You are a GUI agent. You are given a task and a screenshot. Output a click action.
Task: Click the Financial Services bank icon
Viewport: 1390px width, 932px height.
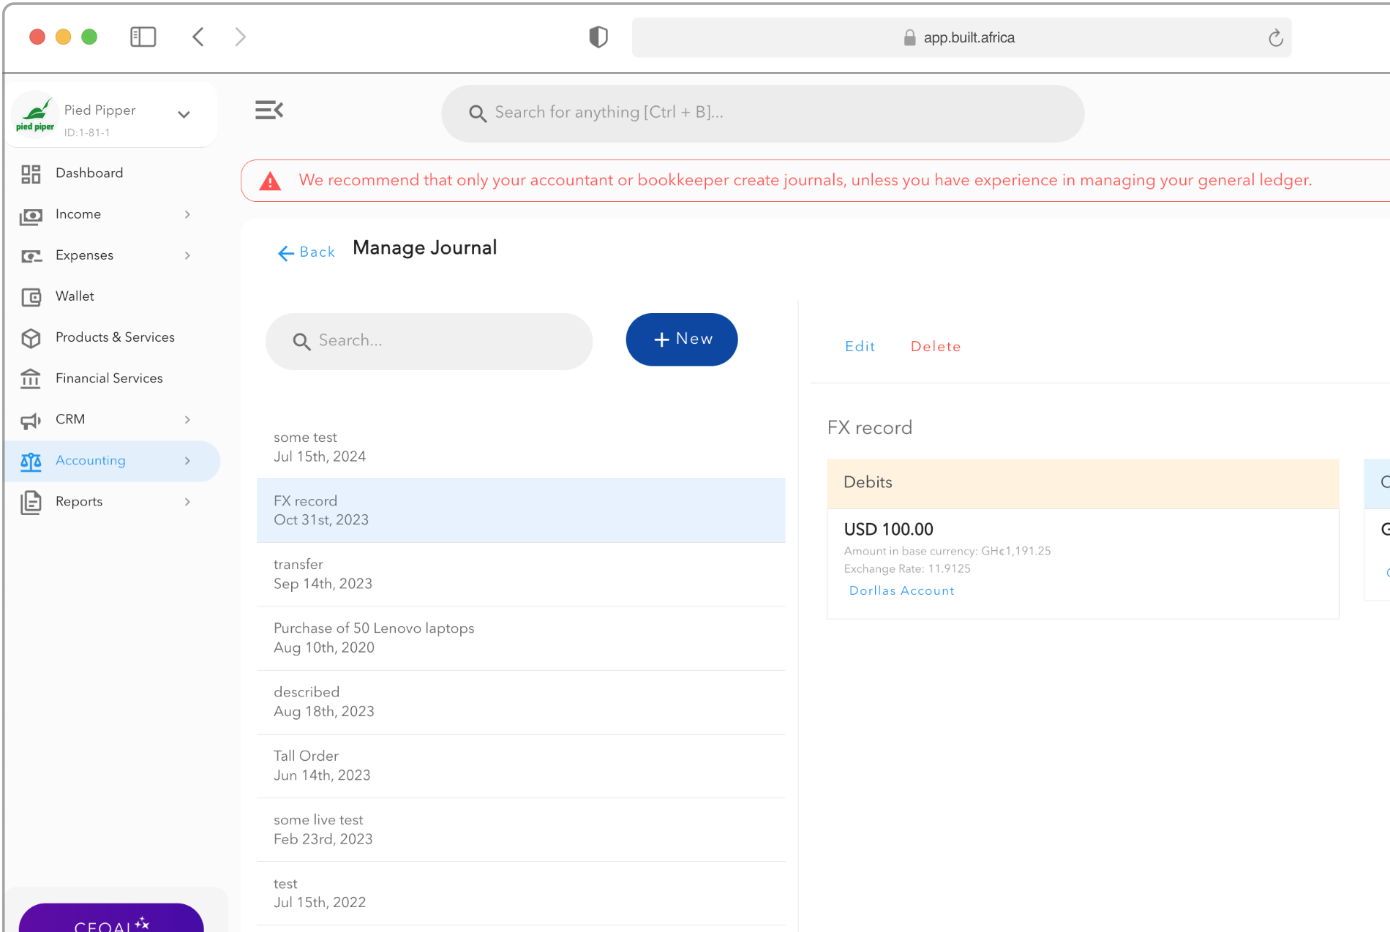[31, 378]
